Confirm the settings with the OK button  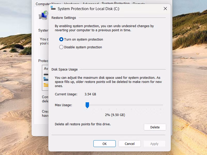[x=105, y=144]
